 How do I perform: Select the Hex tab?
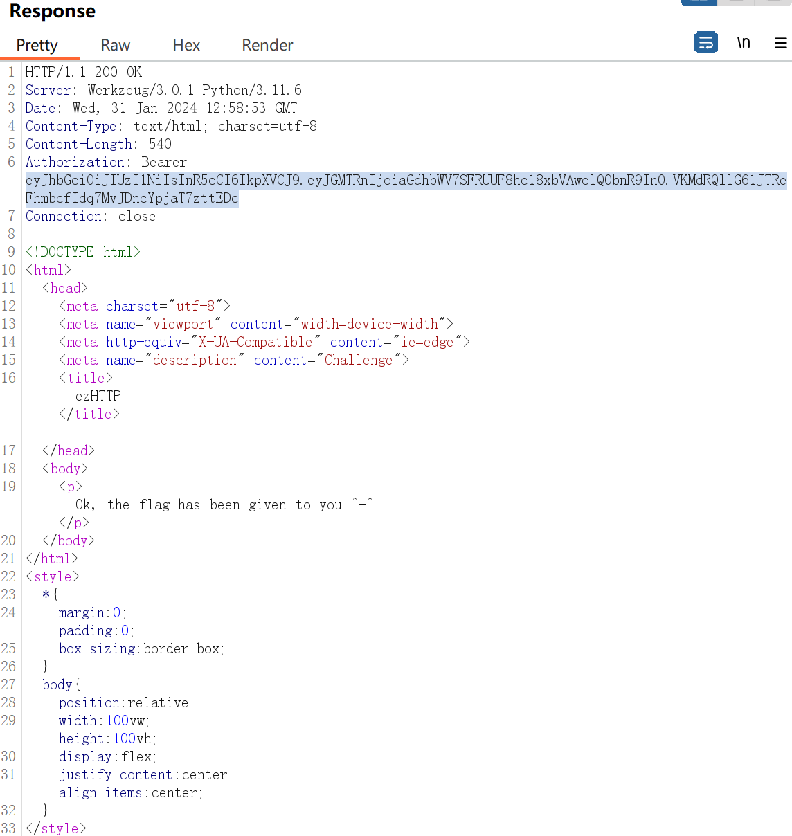(x=186, y=46)
